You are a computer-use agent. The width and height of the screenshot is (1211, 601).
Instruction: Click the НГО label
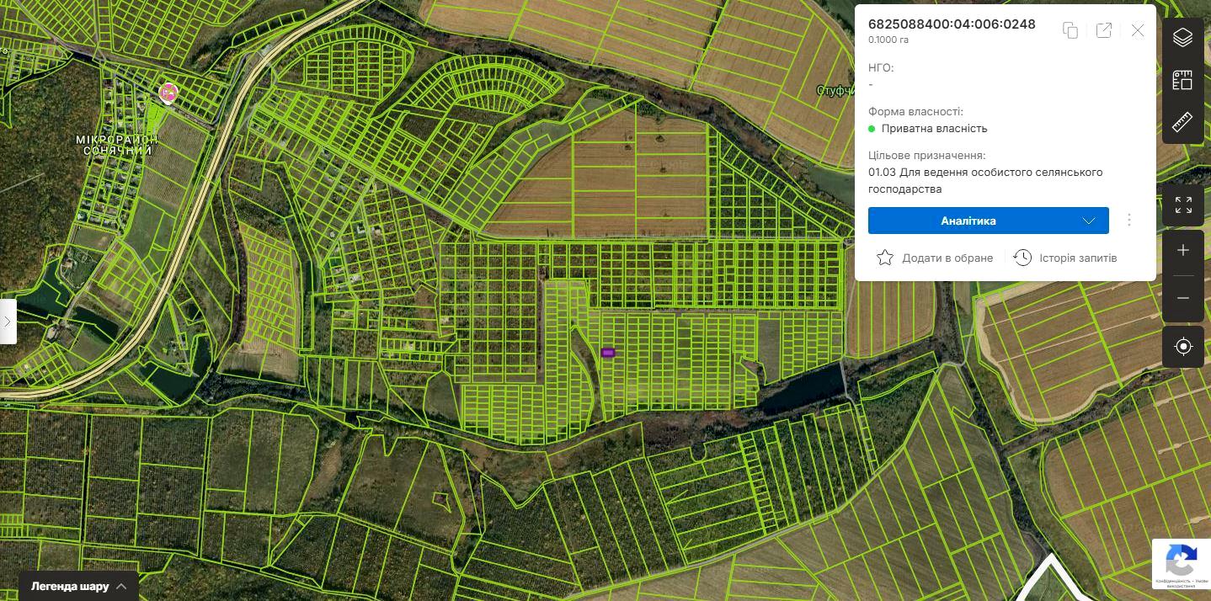(881, 67)
